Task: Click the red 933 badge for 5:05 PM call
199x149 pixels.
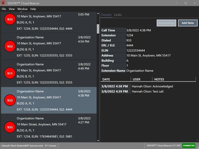Action: click(10, 19)
